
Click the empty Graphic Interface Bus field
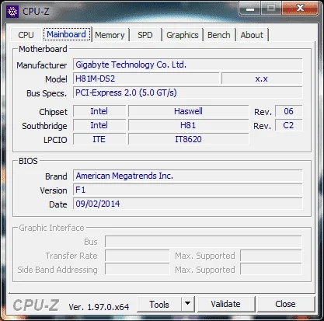point(204,242)
